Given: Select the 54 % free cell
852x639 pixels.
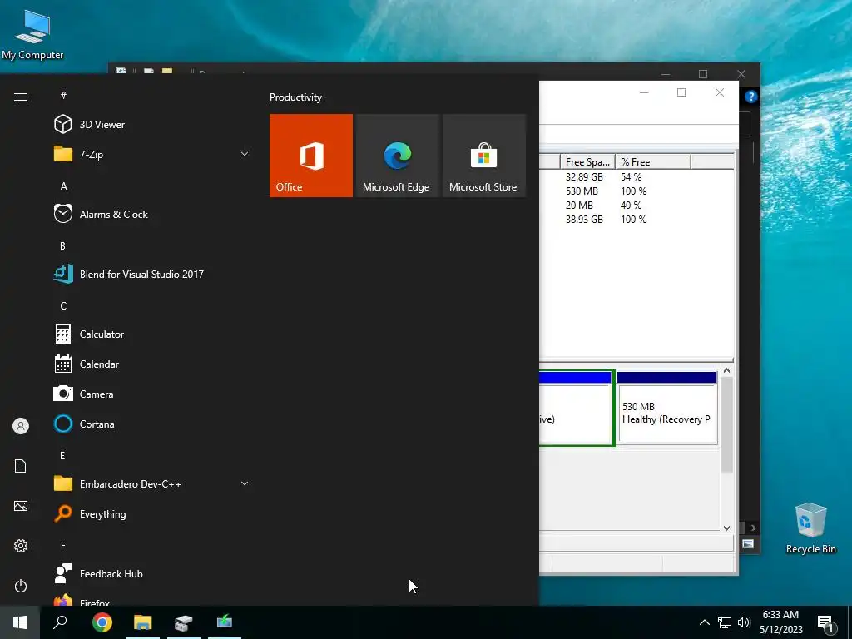Looking at the screenshot, I should pyautogui.click(x=632, y=177).
